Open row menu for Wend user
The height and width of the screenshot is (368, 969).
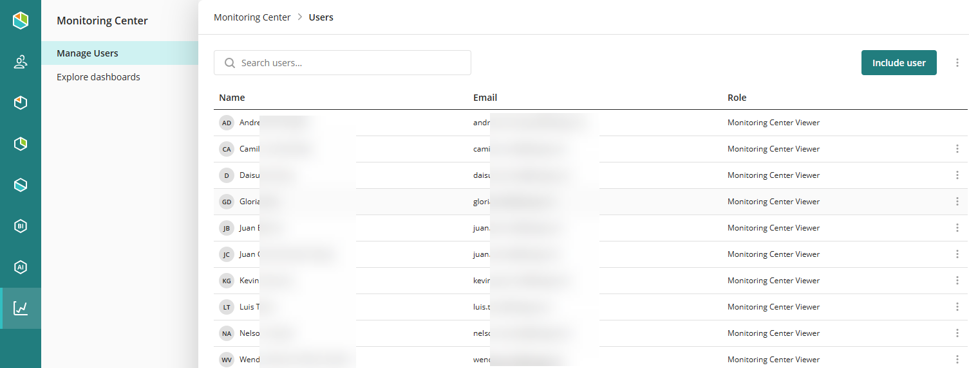[957, 360]
